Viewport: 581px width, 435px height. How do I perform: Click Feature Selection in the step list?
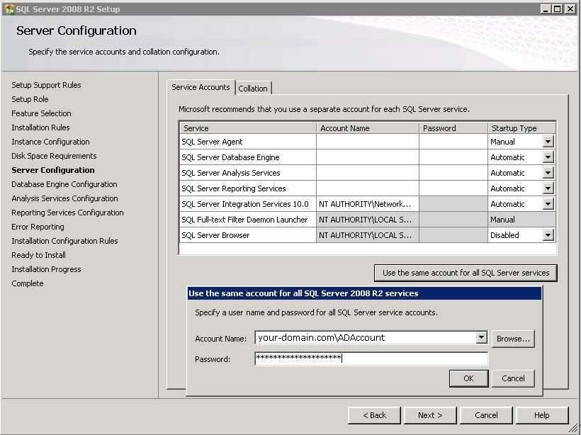(42, 113)
